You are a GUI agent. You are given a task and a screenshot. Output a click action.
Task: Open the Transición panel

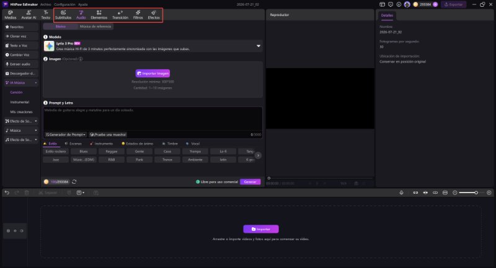tap(120, 15)
